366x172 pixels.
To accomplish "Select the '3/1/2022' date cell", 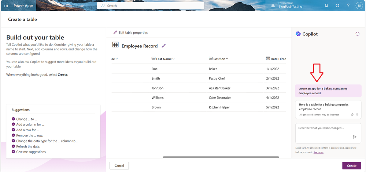I will 273,88.
